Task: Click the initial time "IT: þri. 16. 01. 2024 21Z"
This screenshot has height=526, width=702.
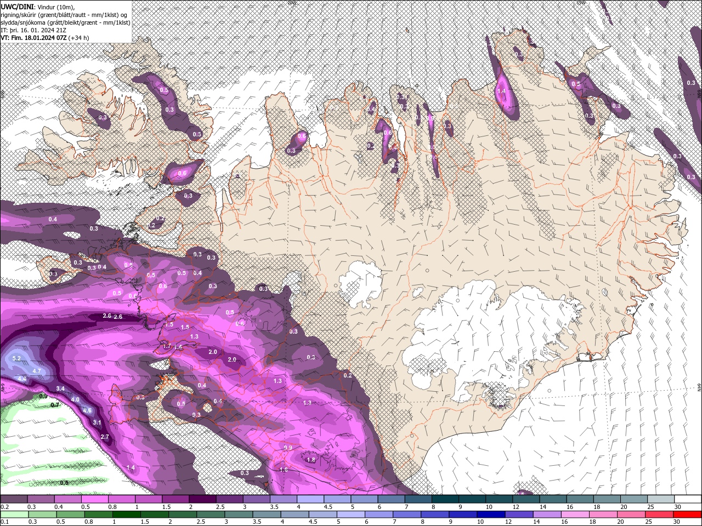Action: [x=33, y=30]
